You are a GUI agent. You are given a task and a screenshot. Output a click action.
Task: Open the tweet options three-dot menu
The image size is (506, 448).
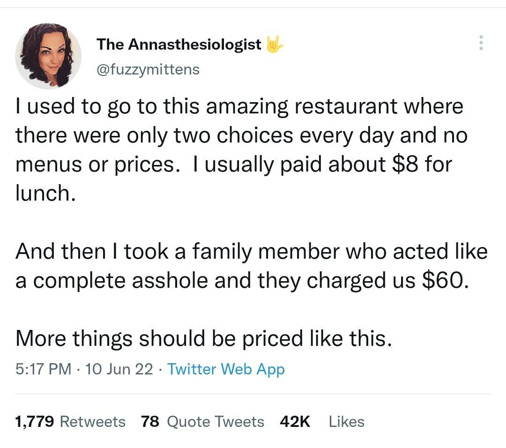[x=481, y=43]
